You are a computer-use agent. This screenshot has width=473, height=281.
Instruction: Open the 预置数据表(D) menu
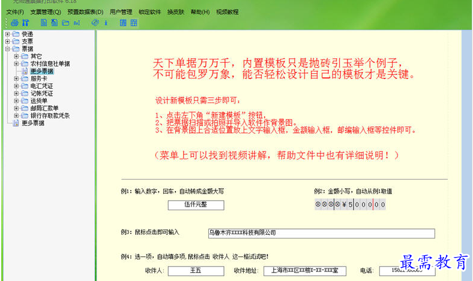click(x=85, y=12)
